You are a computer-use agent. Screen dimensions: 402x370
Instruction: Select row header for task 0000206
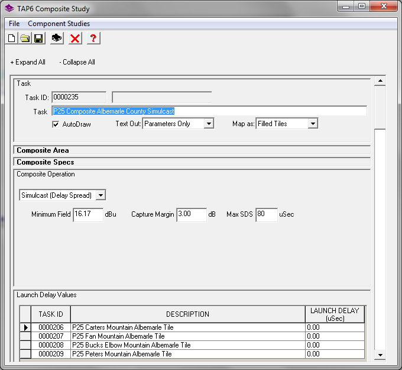pos(25,327)
